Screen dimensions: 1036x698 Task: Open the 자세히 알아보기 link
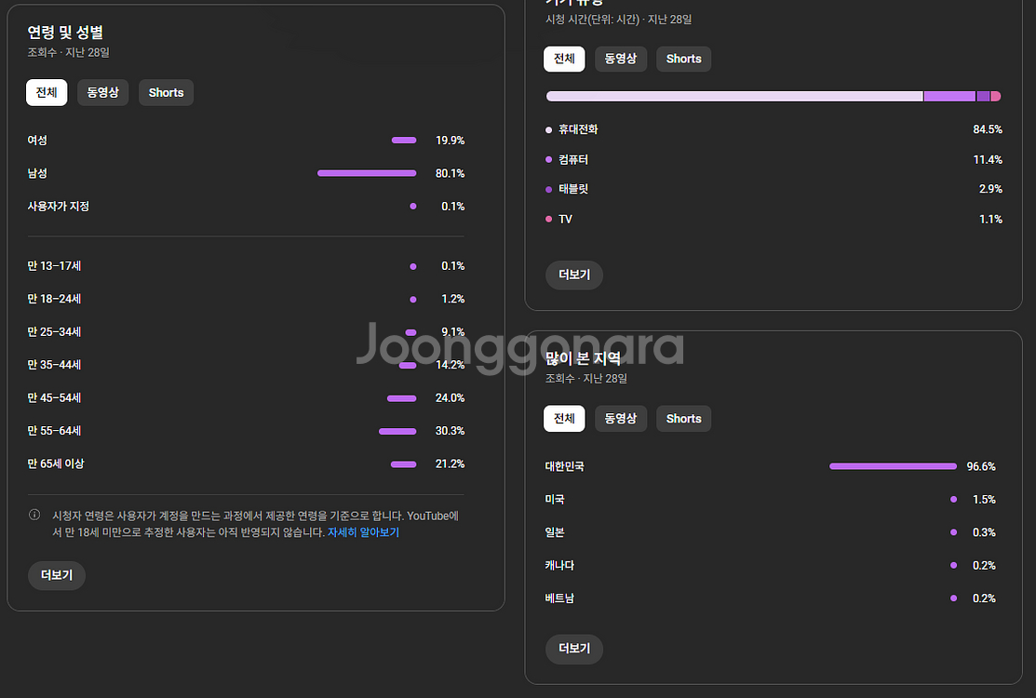pyautogui.click(x=363, y=533)
